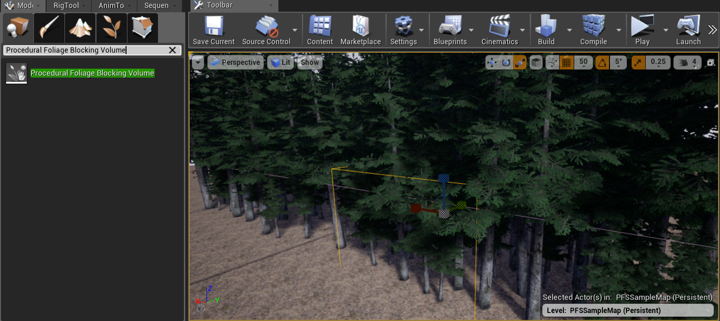Open Build options dropdown arrow
This screenshot has height=321, width=720.
[x=569, y=30]
